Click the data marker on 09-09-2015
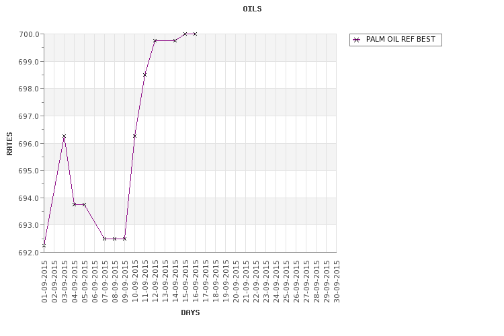This screenshot has width=504, height=336. coord(125,239)
